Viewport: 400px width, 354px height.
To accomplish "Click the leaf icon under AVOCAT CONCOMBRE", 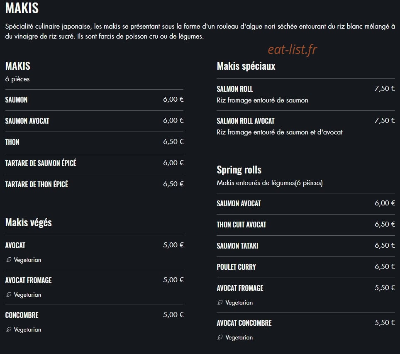I will pyautogui.click(x=220, y=337).
